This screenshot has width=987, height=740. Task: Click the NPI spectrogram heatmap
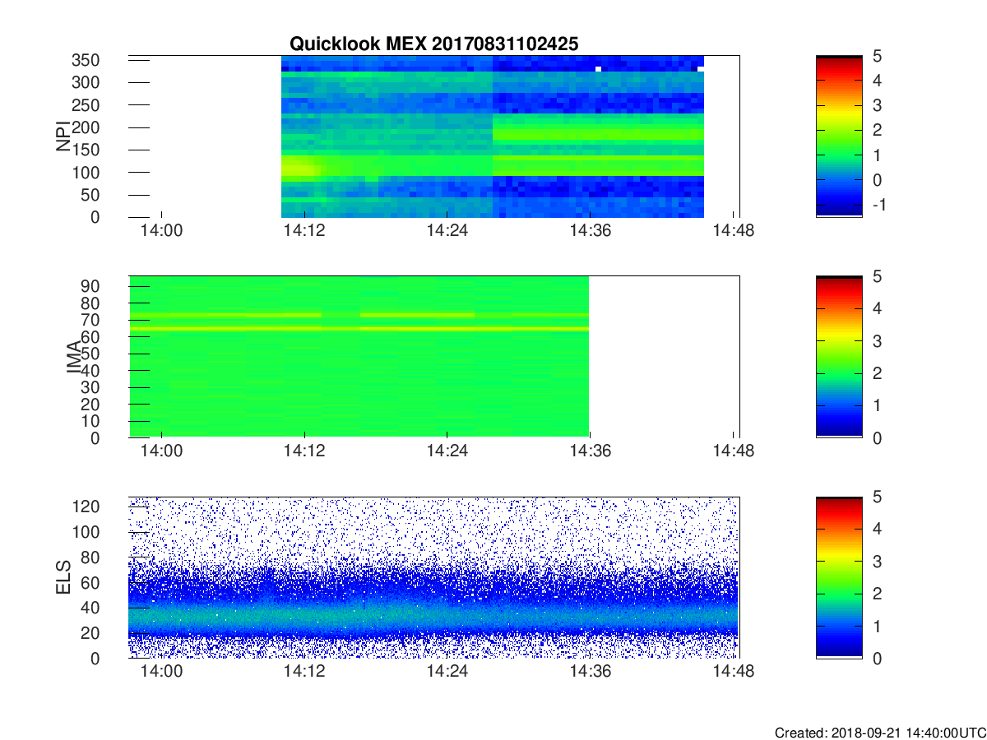pos(492,136)
